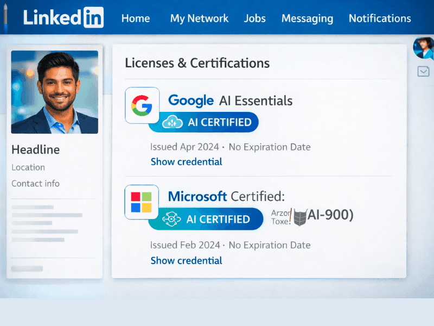Click the cloud icon in the Google badge
This screenshot has height=326, width=434.
coord(172,122)
